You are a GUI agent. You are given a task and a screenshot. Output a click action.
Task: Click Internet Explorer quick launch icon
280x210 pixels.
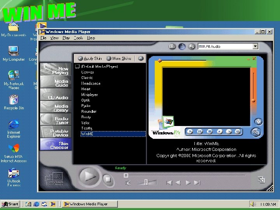37,204
